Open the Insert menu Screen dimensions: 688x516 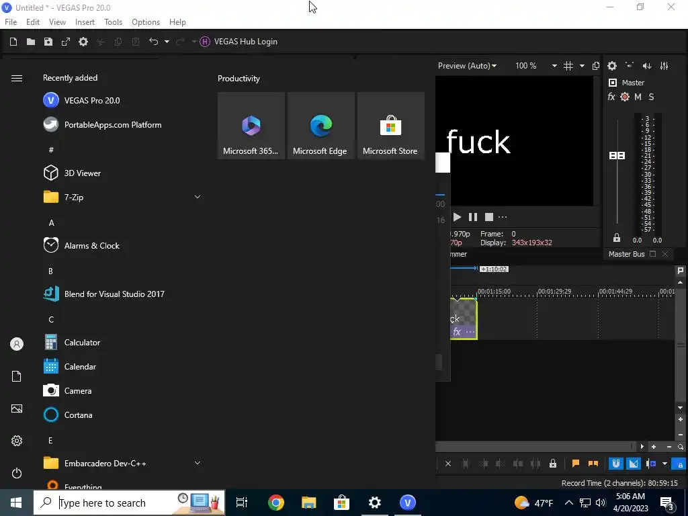(85, 22)
